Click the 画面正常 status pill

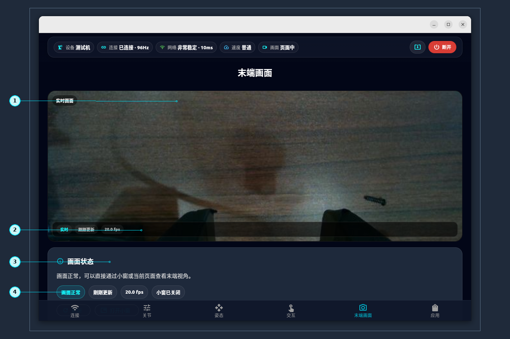[x=71, y=292]
